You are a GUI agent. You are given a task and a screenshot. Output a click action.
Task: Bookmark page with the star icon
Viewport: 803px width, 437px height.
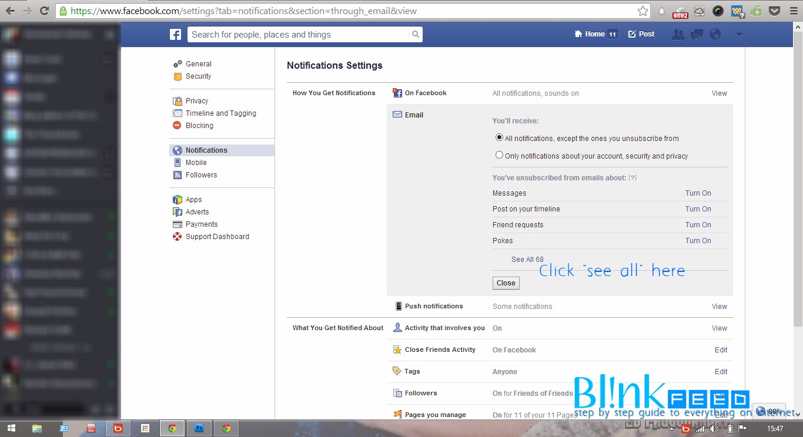(x=643, y=11)
